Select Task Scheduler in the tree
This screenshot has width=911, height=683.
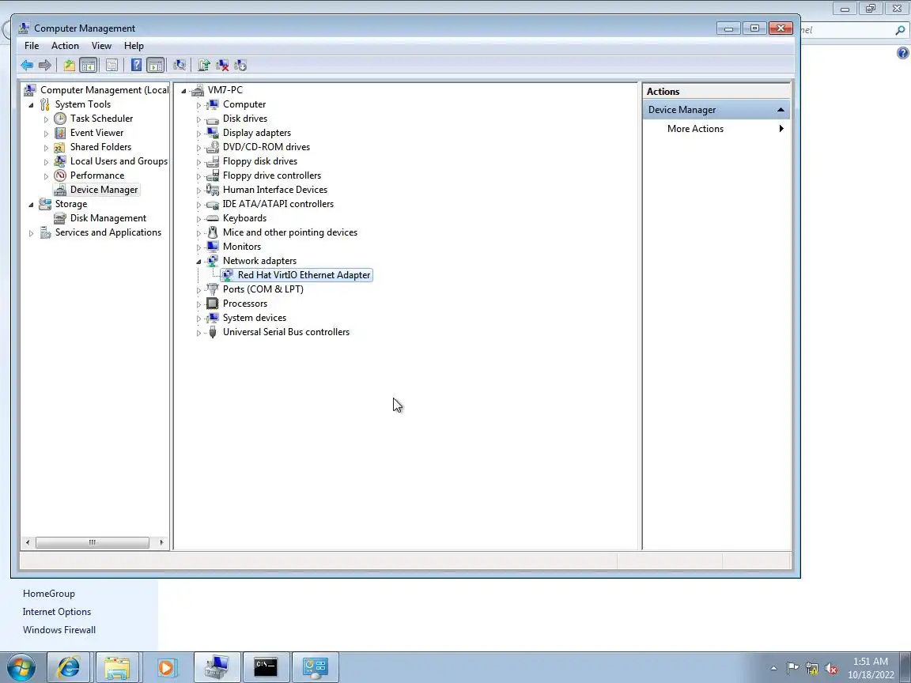102,119
